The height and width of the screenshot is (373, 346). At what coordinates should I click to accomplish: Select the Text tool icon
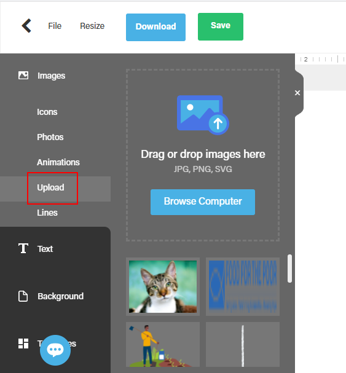click(x=23, y=248)
